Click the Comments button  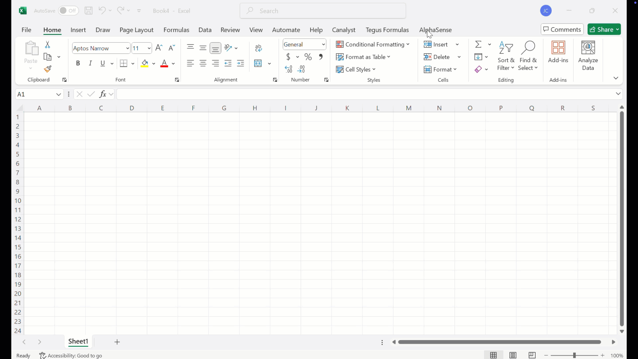pyautogui.click(x=562, y=30)
